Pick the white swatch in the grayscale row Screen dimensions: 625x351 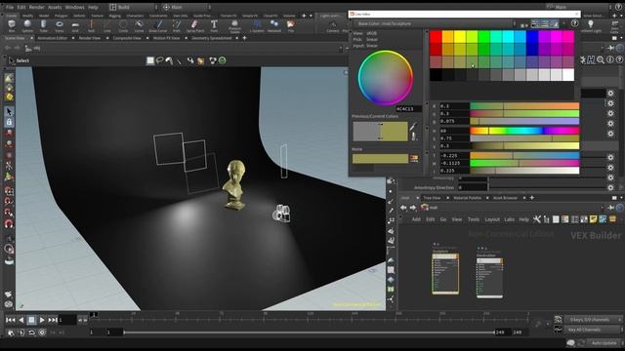(568, 75)
